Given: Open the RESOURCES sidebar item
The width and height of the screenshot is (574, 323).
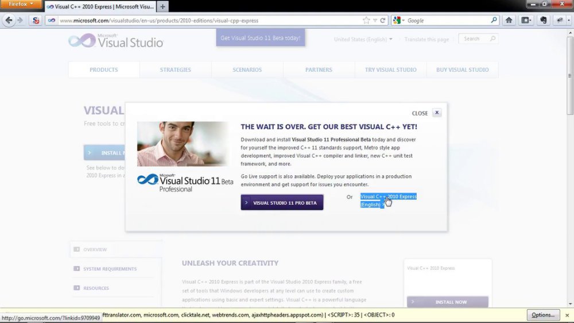Looking at the screenshot, I should click(x=96, y=288).
